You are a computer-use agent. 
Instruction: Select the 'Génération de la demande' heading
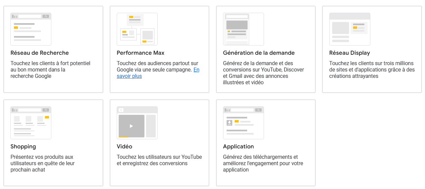[x=259, y=53]
